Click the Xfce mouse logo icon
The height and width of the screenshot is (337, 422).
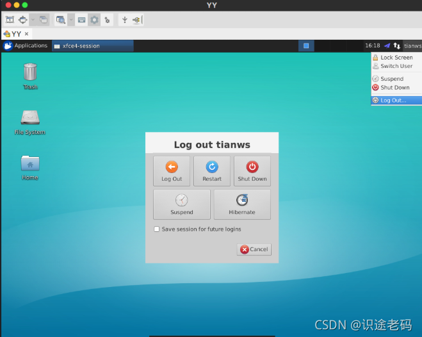tap(8, 45)
